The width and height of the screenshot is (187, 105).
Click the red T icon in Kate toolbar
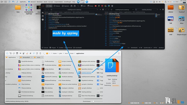[102, 6]
